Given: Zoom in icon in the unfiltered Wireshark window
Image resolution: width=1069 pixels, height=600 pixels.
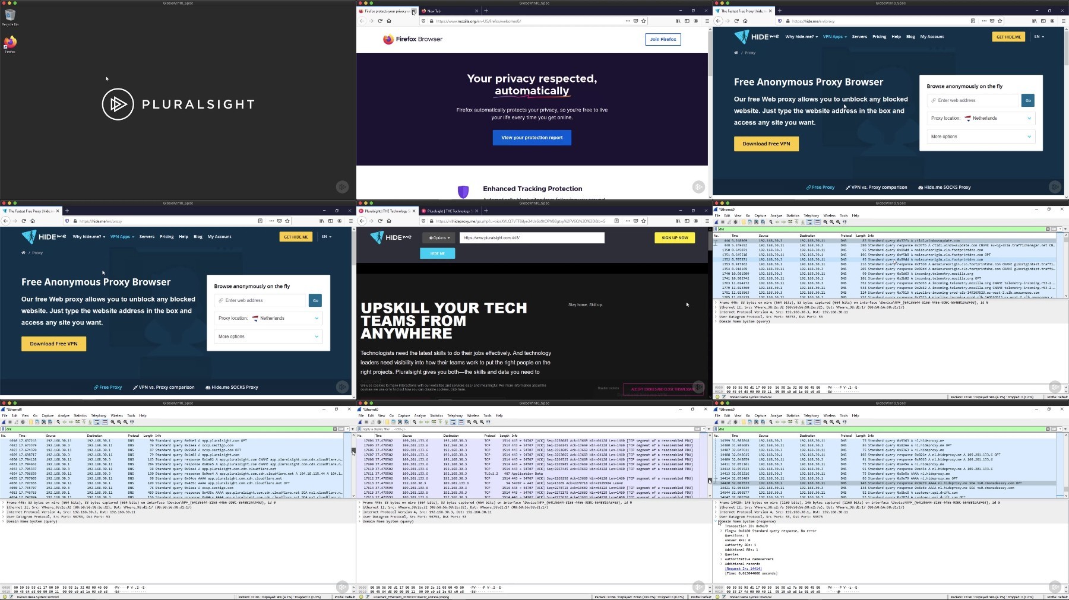Looking at the screenshot, I should pos(469,422).
